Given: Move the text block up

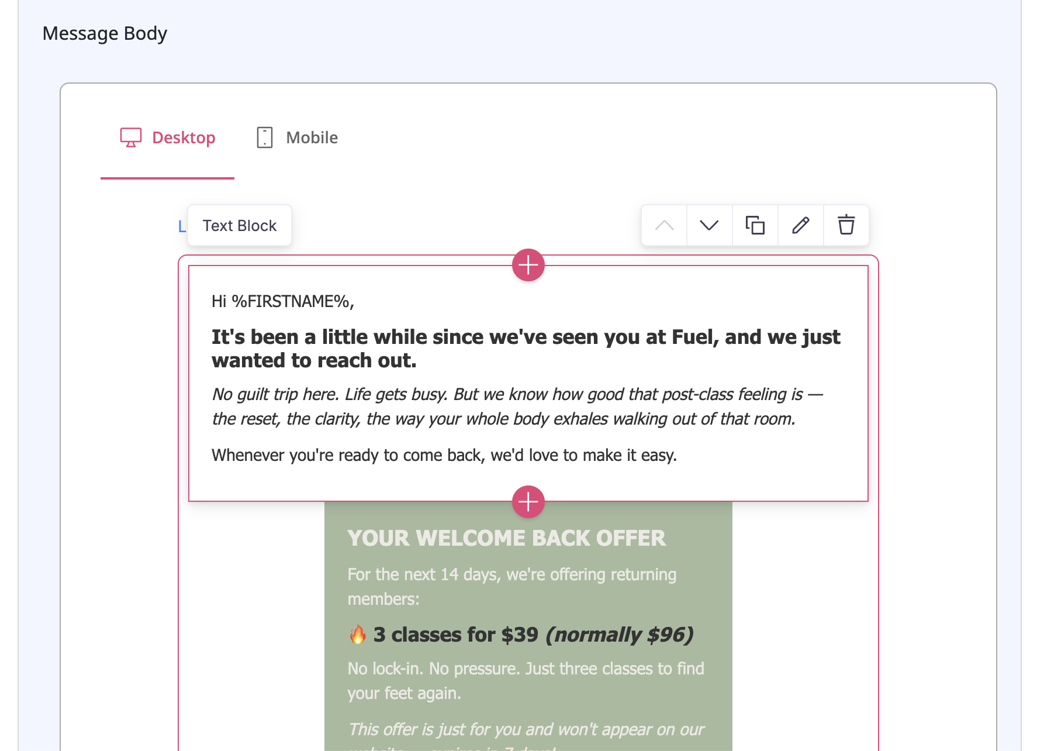Looking at the screenshot, I should (664, 225).
